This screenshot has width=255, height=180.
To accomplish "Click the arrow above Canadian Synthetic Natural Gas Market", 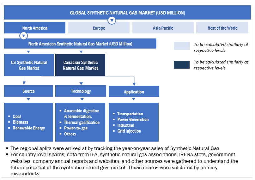I will pos(81,51).
